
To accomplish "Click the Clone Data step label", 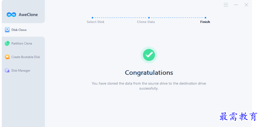I will click(x=146, y=22).
